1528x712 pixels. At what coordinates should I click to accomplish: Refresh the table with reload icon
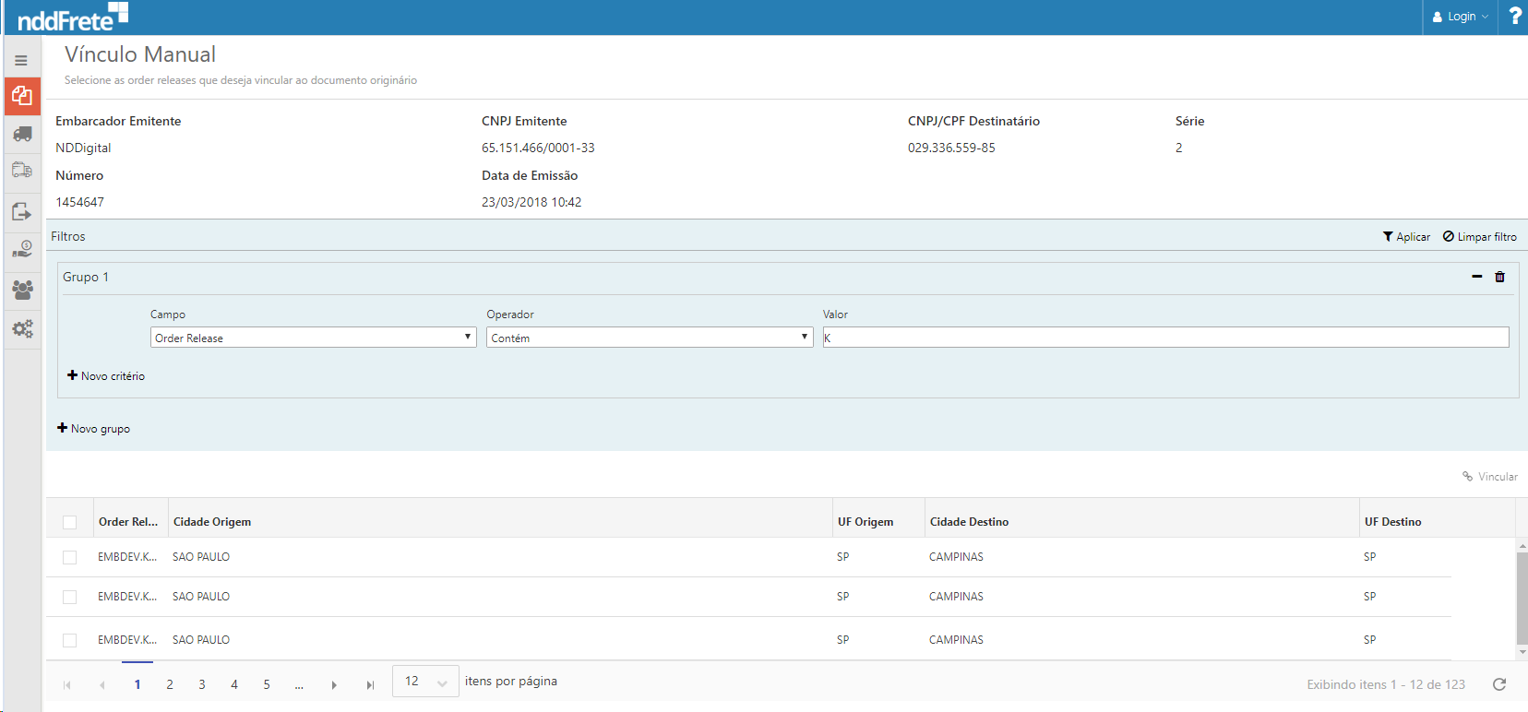[1499, 684]
